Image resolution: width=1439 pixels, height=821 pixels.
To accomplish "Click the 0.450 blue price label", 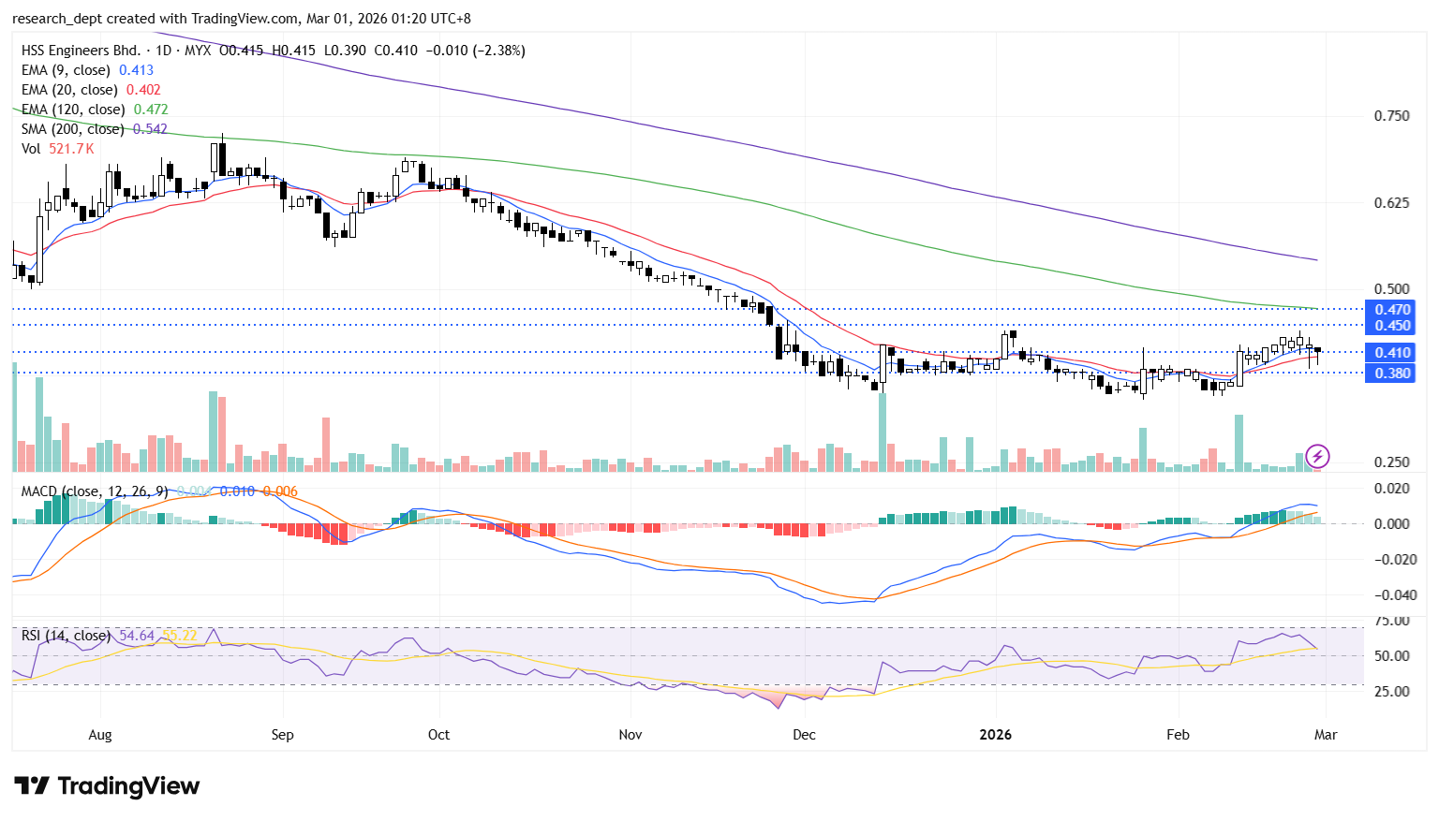I will 1391,326.
